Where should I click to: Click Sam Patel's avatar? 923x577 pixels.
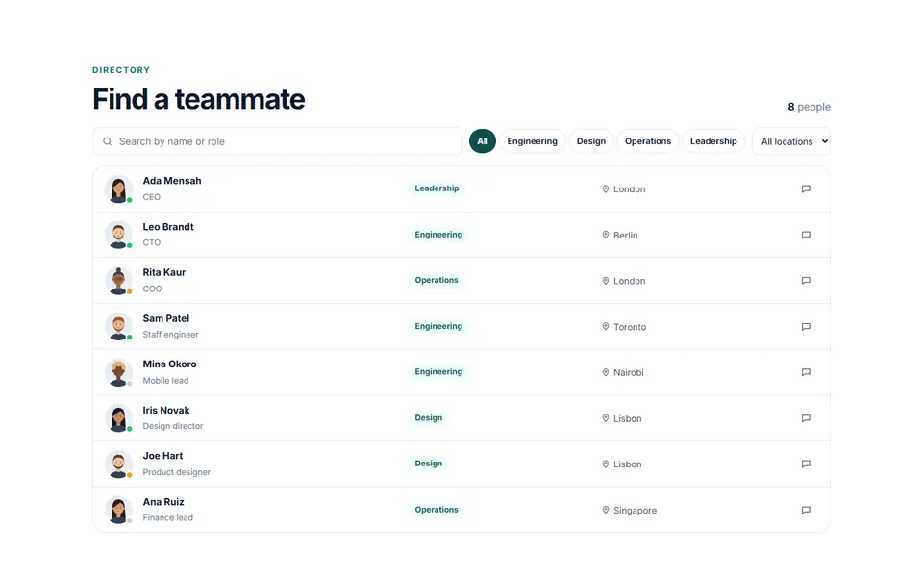click(x=118, y=327)
